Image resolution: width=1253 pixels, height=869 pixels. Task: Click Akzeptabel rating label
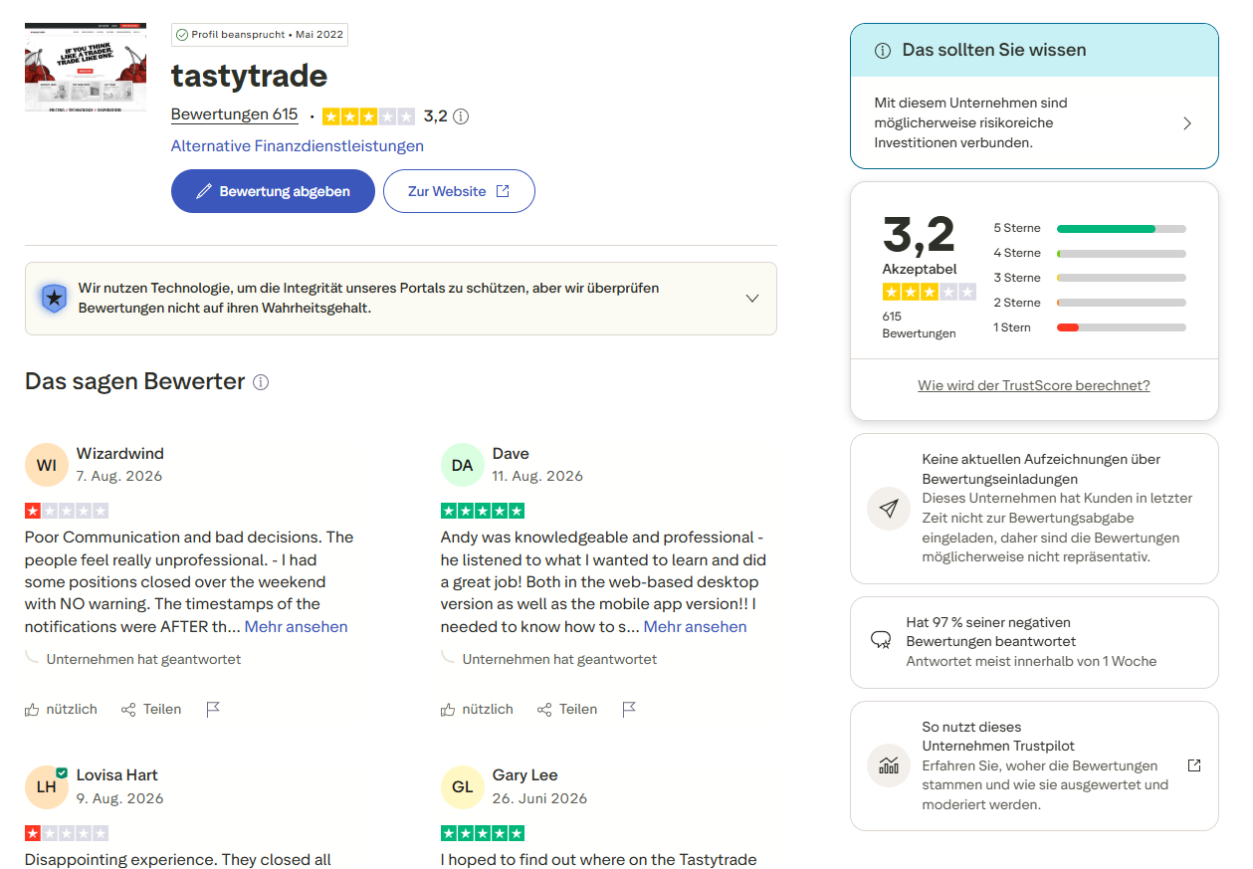point(920,269)
